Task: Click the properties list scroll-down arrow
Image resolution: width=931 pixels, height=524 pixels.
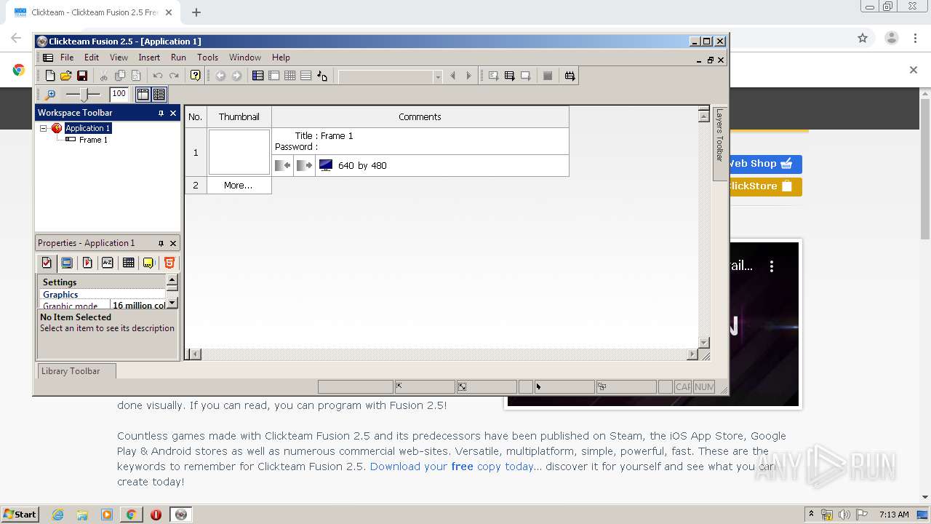Action: point(172,303)
